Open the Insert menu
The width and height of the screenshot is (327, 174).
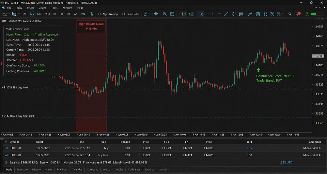tap(30, 8)
